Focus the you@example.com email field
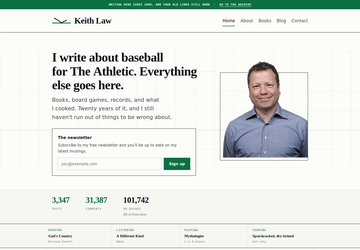This screenshot has height=250, width=360. point(110,164)
